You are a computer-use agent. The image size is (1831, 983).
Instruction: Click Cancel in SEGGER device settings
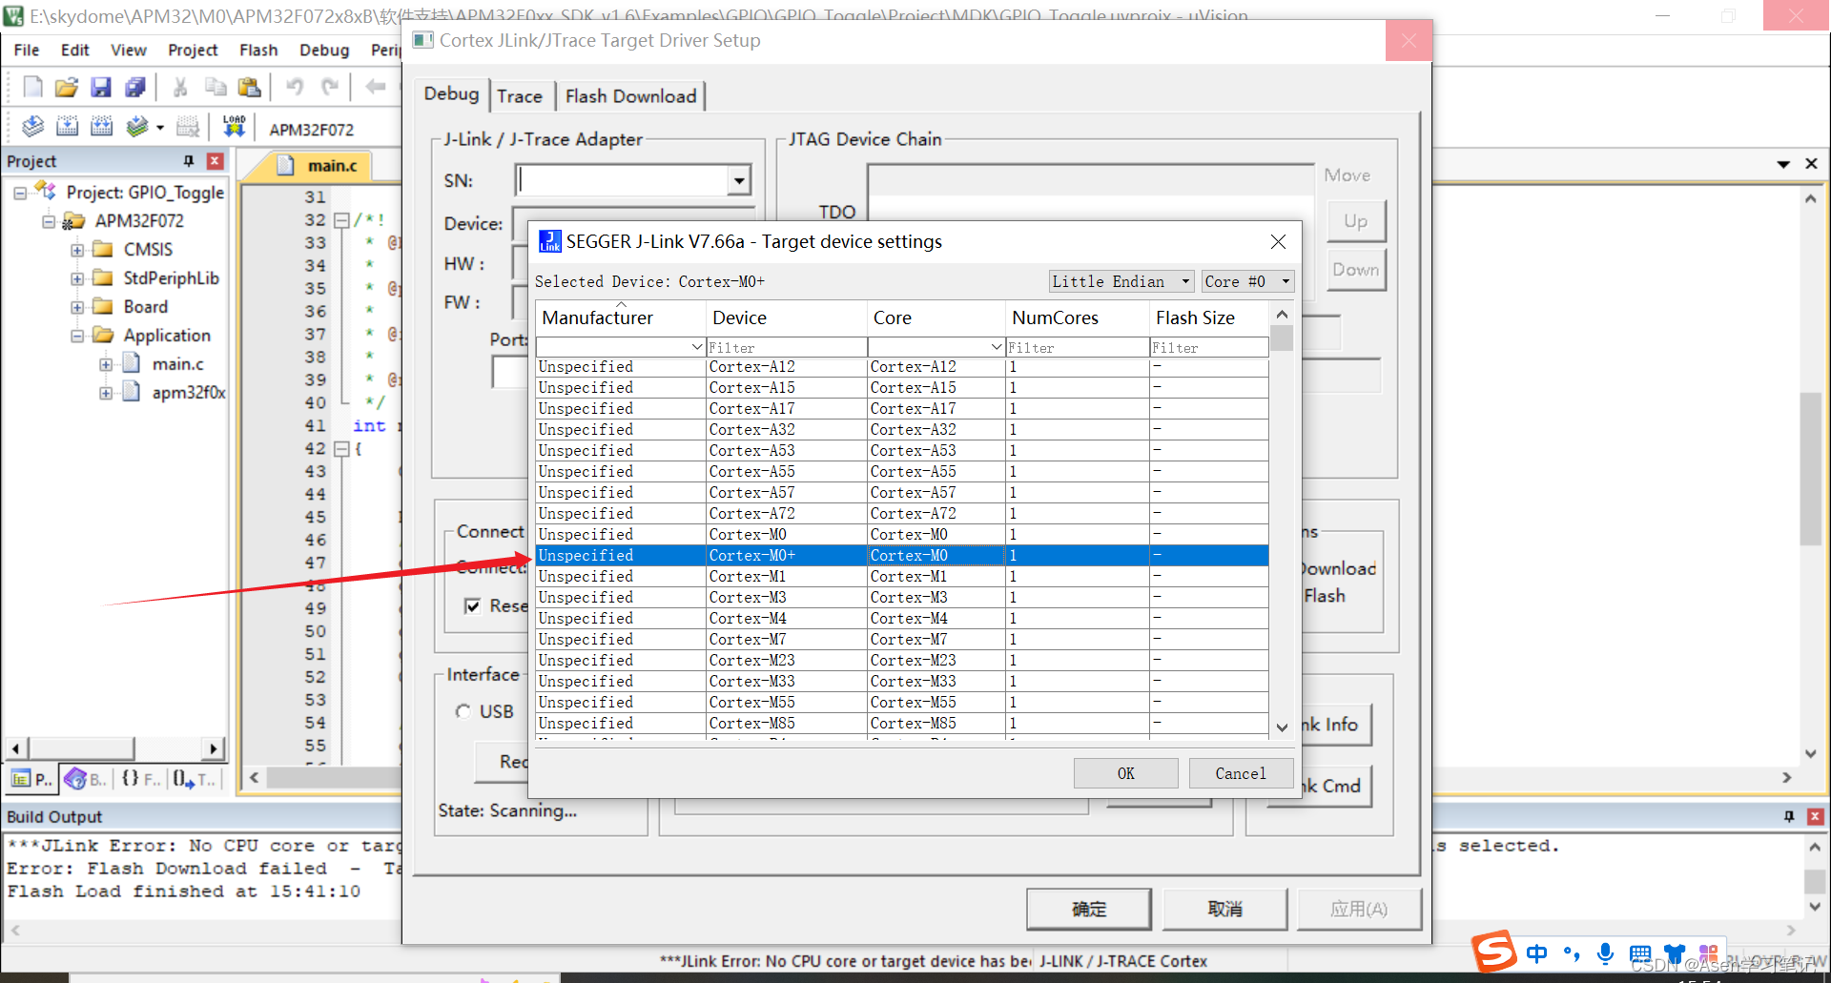coord(1241,773)
